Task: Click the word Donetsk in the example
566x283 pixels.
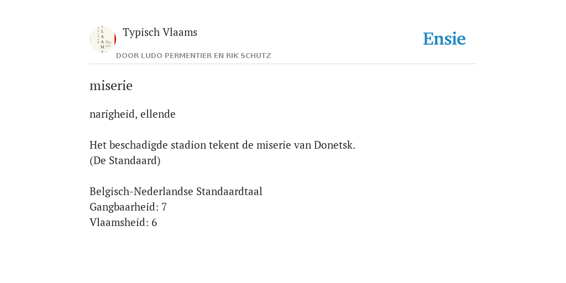Action: pos(334,145)
